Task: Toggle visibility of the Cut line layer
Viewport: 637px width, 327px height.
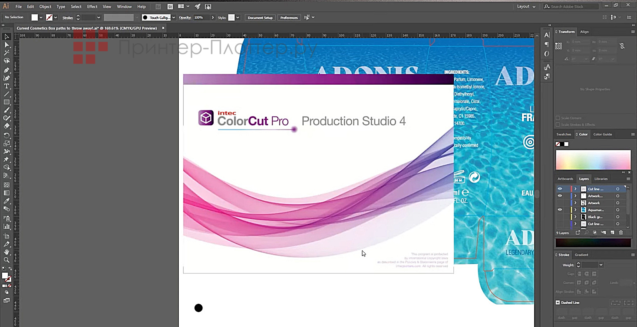Action: click(560, 189)
